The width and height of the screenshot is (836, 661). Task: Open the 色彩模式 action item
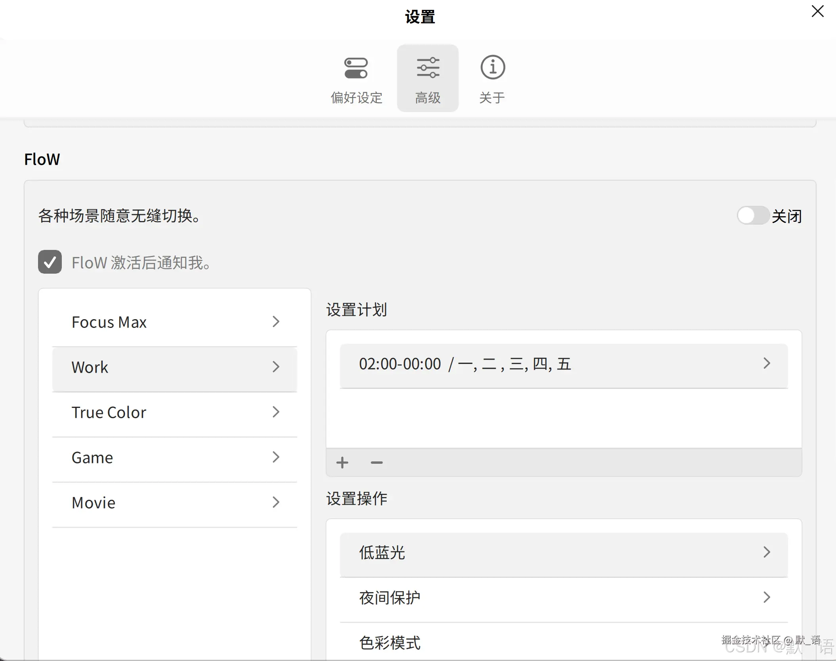coord(390,642)
